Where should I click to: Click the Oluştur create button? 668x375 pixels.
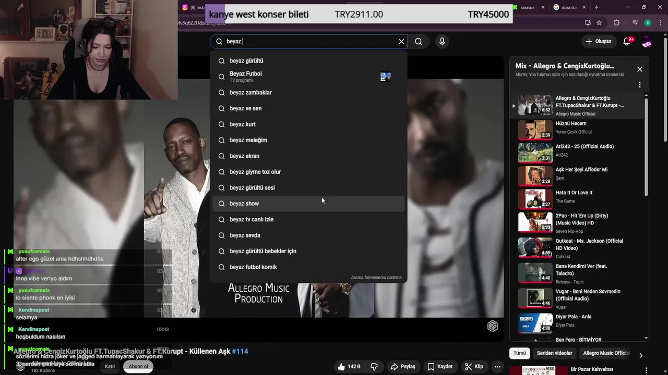[598, 41]
